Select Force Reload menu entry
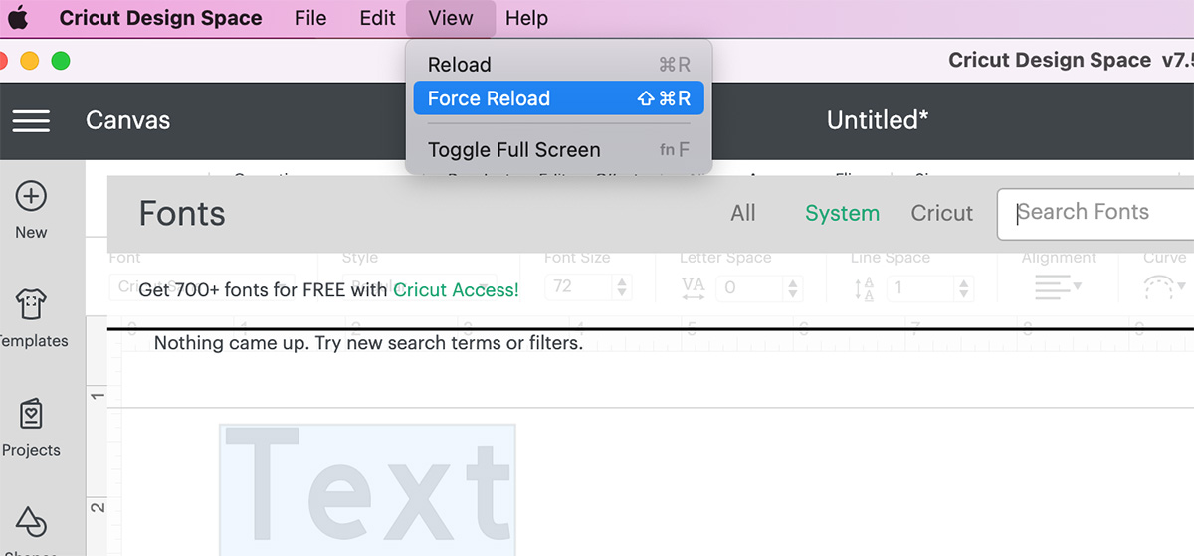The width and height of the screenshot is (1194, 556). point(558,98)
